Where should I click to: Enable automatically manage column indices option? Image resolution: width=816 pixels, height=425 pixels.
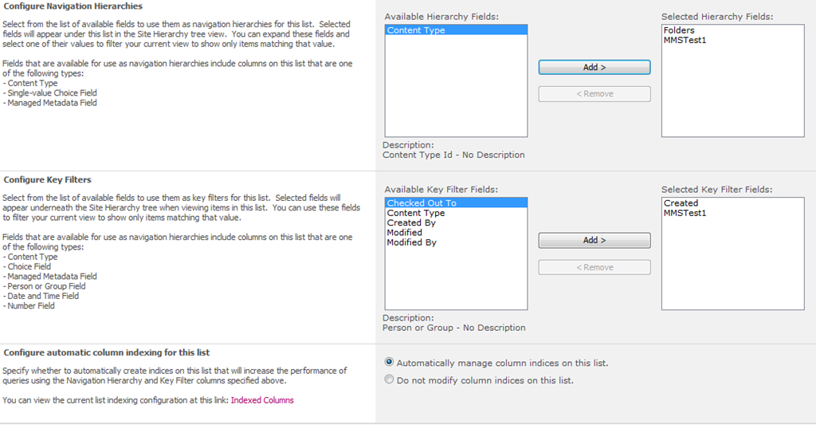pyautogui.click(x=389, y=363)
